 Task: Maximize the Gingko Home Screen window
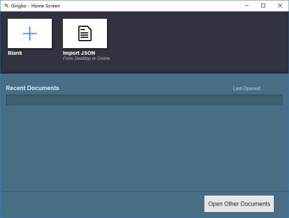(263, 6)
